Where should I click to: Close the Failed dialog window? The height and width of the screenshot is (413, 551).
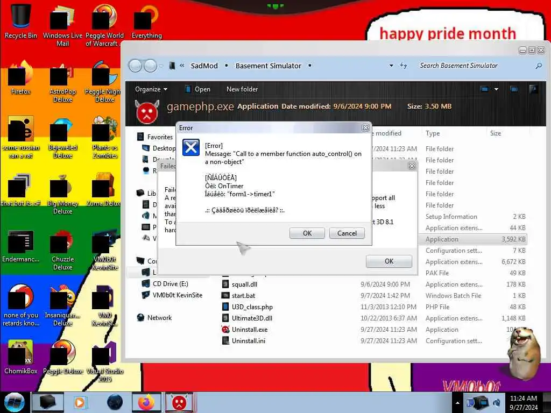(412, 166)
